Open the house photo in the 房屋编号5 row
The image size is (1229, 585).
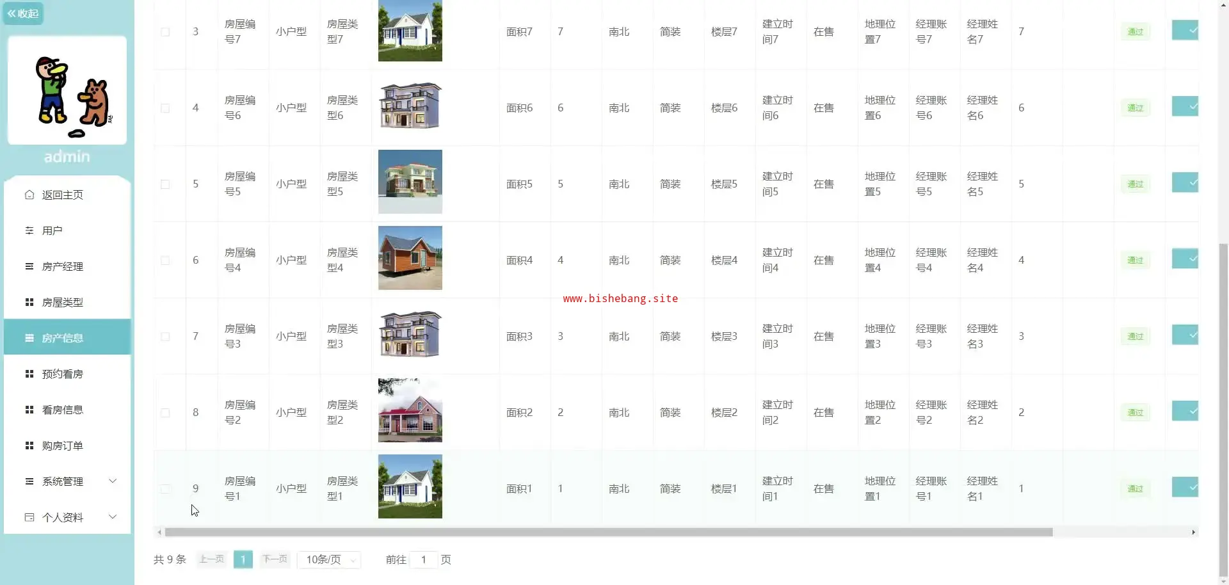(x=410, y=182)
